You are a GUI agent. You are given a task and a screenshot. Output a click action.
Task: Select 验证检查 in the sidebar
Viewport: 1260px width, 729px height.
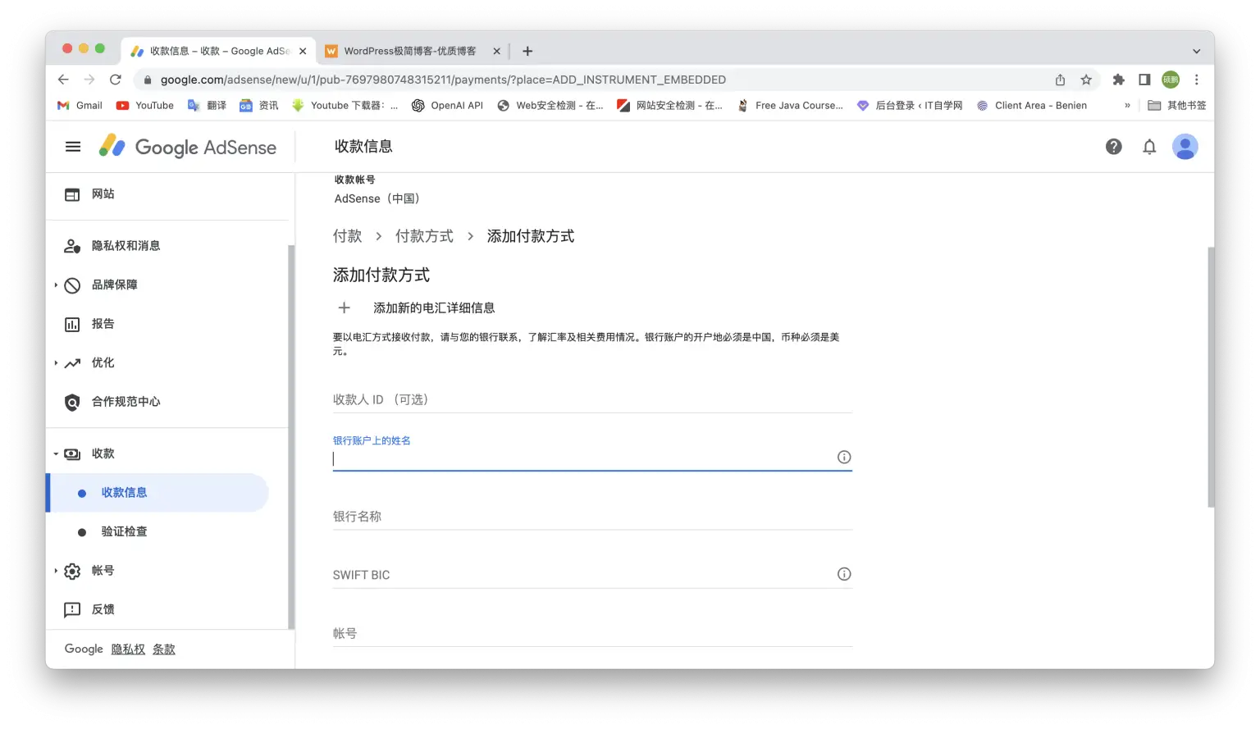click(124, 531)
